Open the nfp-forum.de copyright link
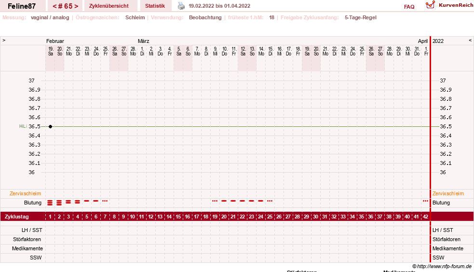Viewport: 474px width, 272px height. tap(442, 266)
